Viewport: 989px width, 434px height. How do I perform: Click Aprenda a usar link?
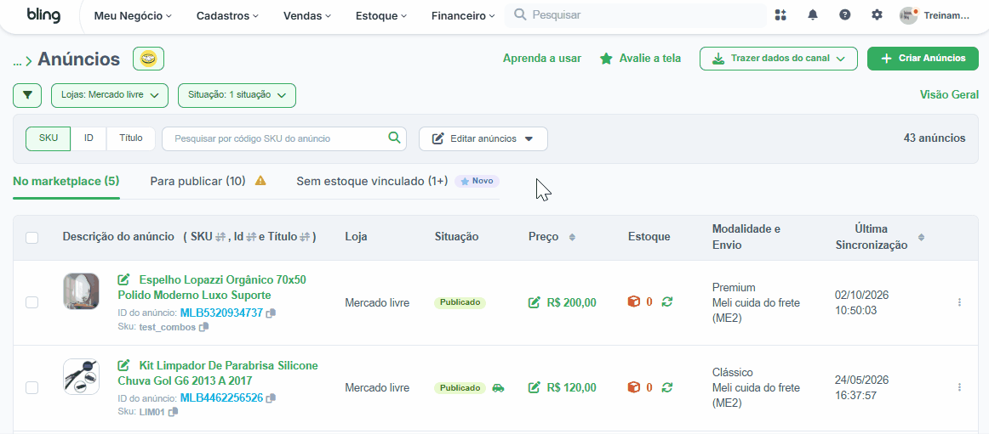[x=542, y=59]
